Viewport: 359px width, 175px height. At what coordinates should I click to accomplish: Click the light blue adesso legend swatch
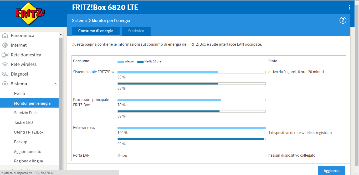click(121, 62)
